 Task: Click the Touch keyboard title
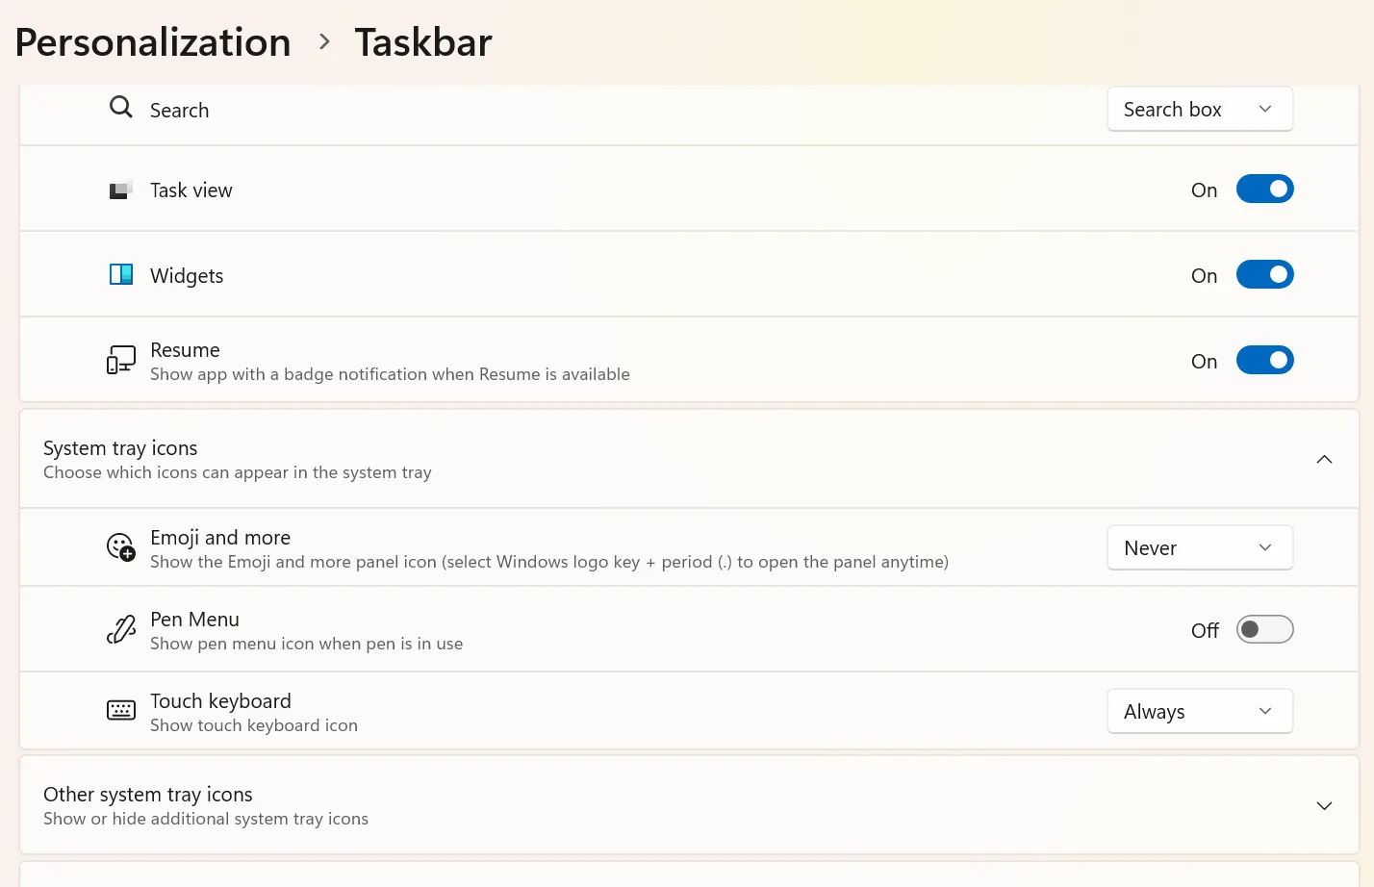point(220,701)
